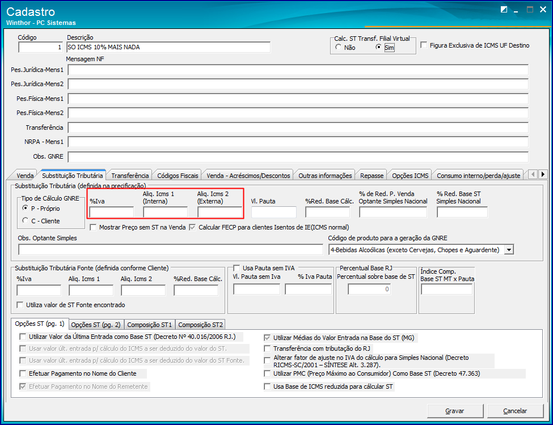Viewport: 553px width, 425px height.
Task: Focus the Pes.Física-Mens2 field
Action: coord(298,113)
